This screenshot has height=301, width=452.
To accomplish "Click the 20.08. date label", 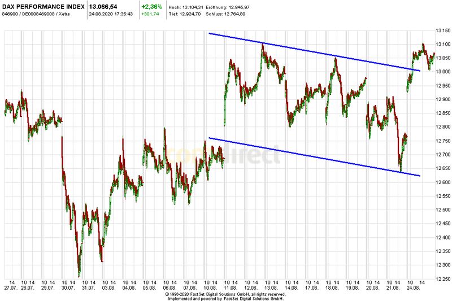I will 372,288.
